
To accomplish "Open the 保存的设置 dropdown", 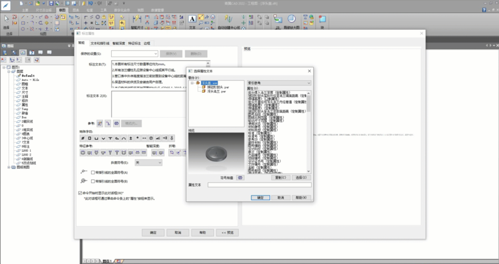I will click(x=155, y=54).
